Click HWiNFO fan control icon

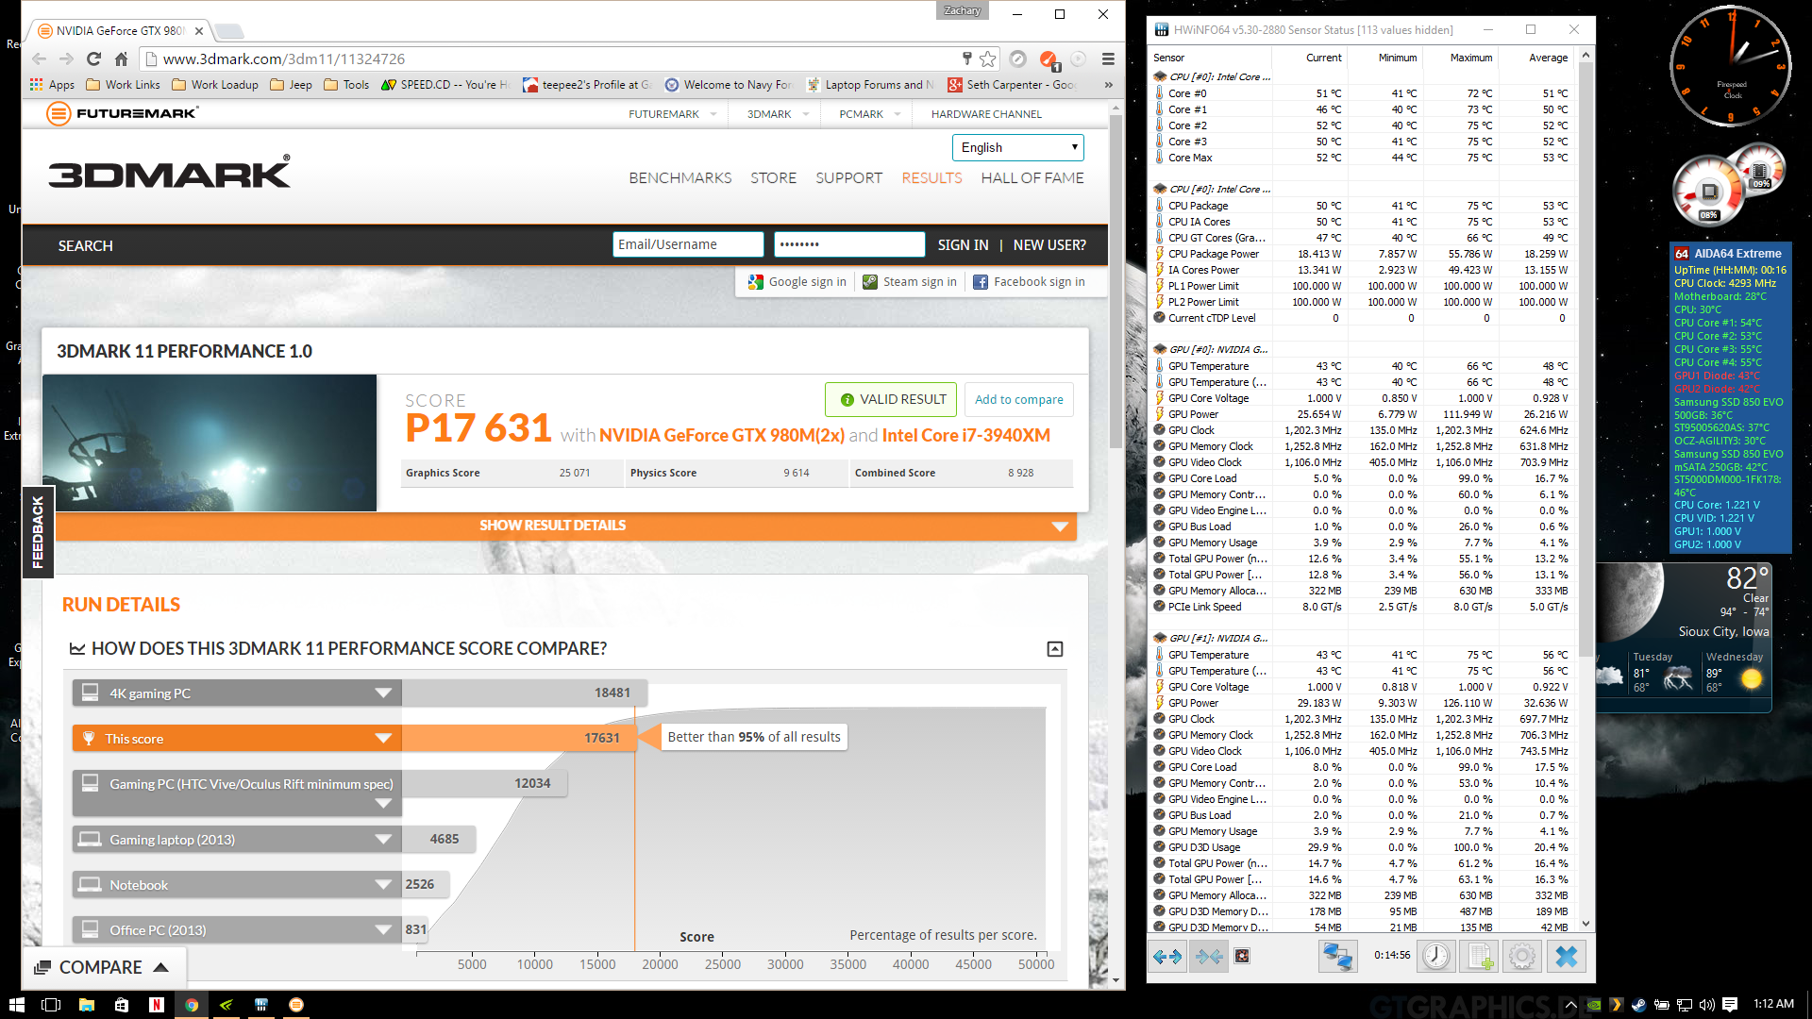tap(1242, 956)
